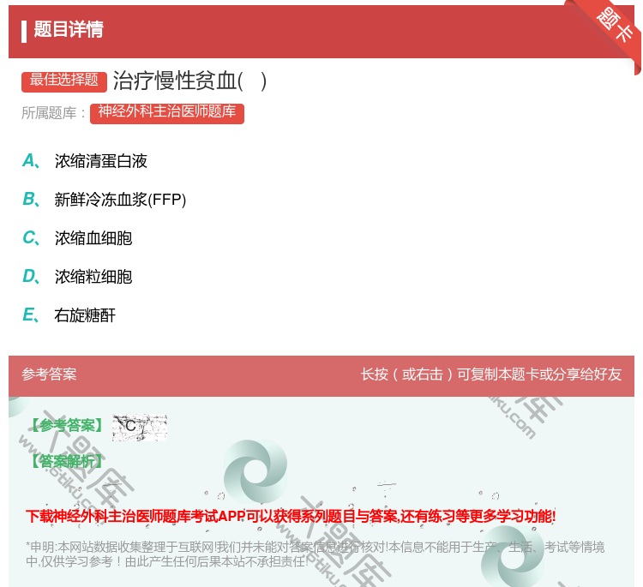Click the 长按(或右击)可复制 share hint

pos(490,374)
